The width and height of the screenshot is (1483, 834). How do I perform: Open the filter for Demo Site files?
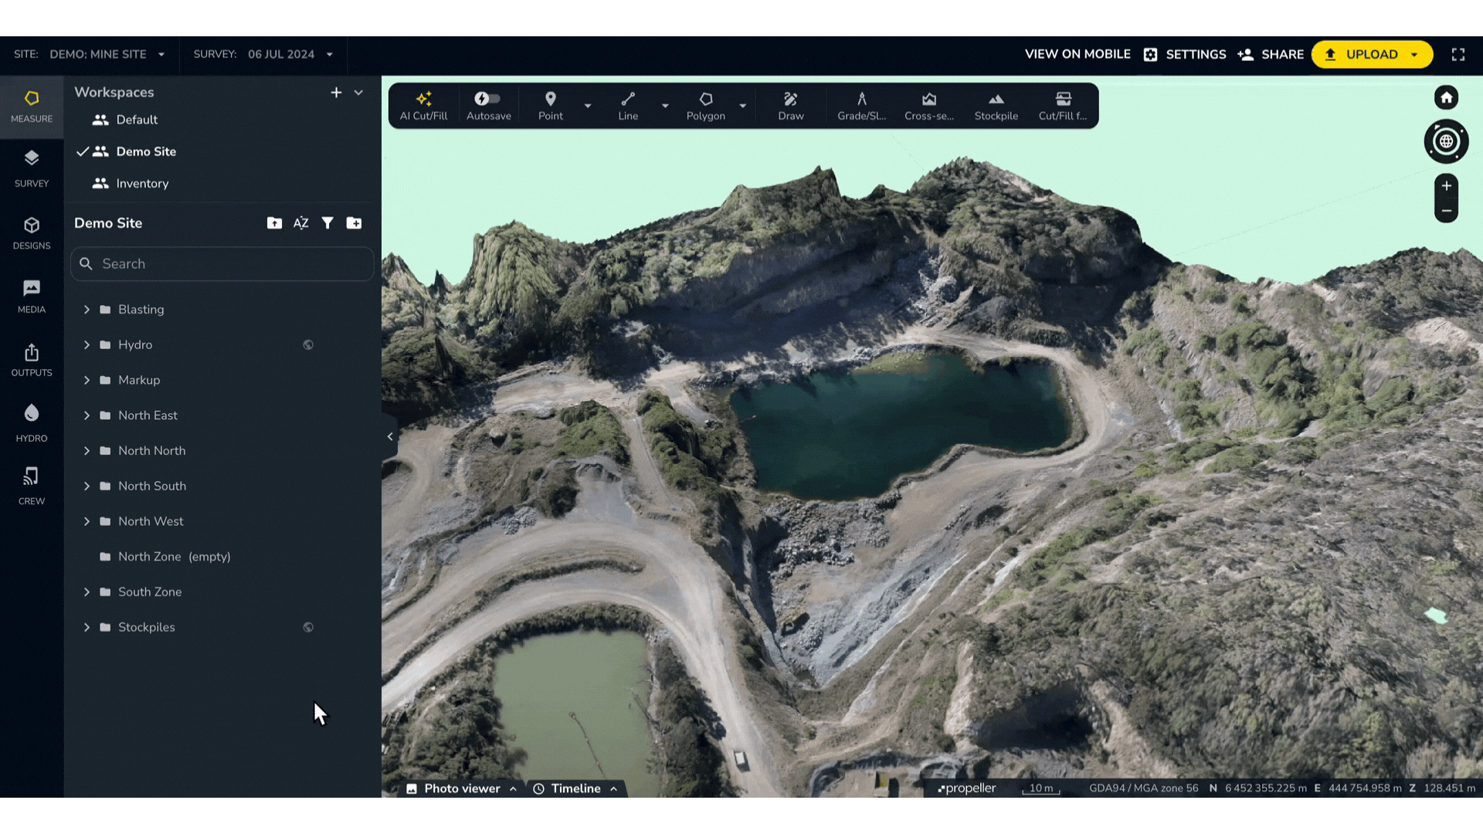327,222
